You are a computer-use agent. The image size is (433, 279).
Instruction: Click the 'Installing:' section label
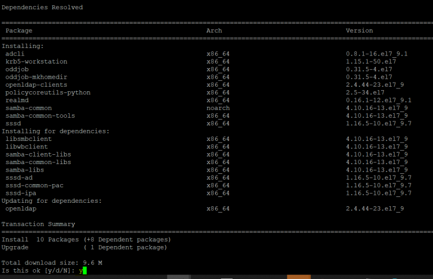[x=23, y=46]
